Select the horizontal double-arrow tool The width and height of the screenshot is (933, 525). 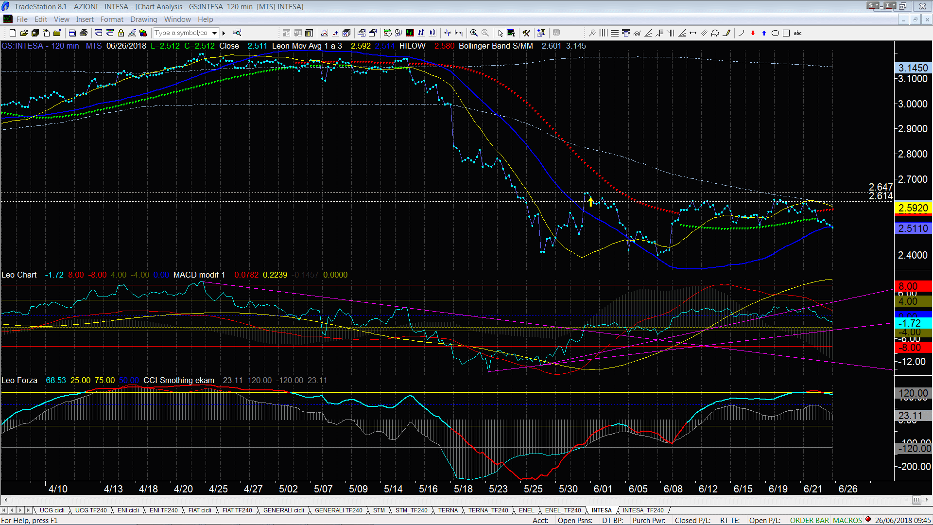click(693, 33)
